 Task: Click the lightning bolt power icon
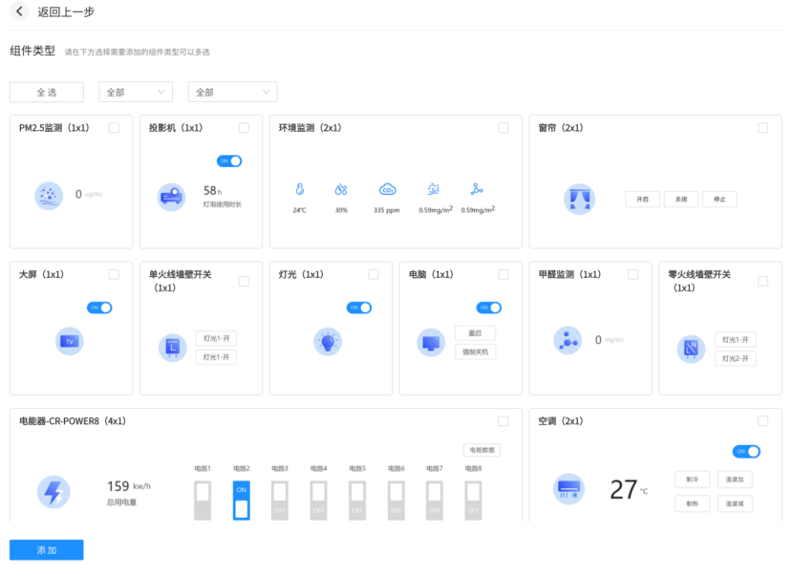(x=53, y=493)
